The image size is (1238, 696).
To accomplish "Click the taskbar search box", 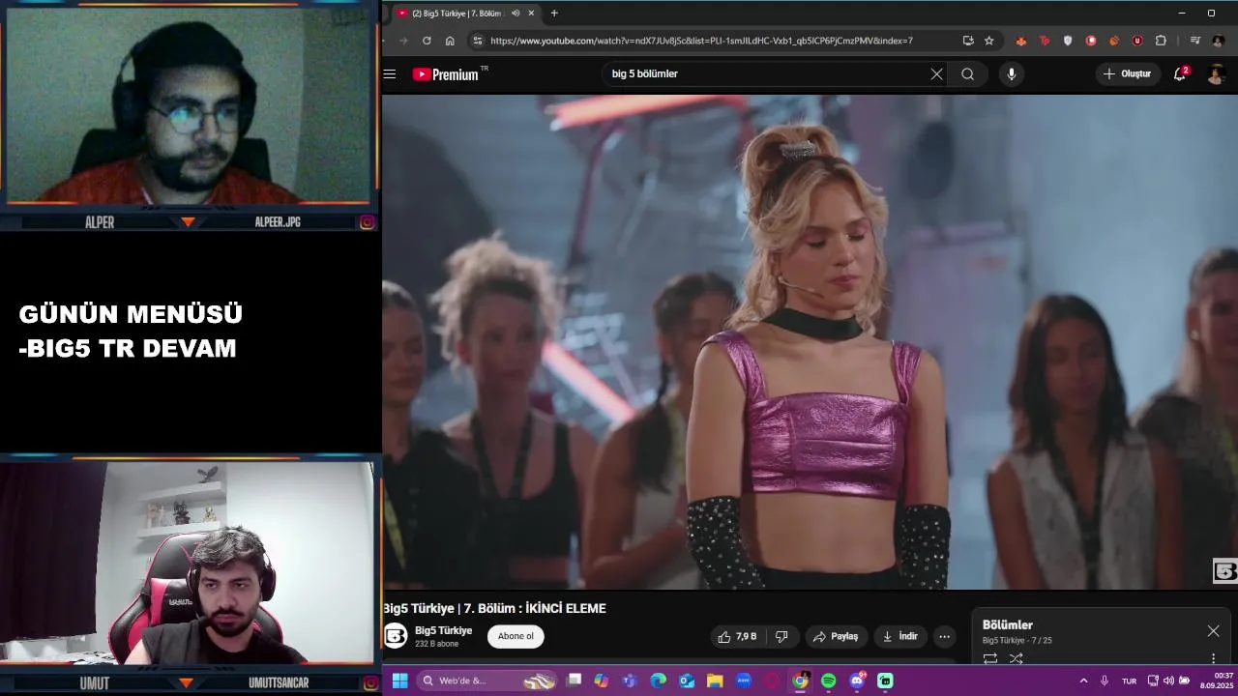I will coord(488,681).
